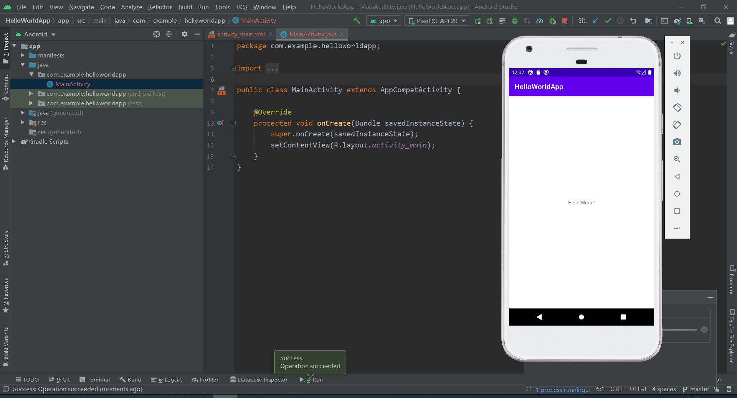The image size is (737, 398).
Task: Open the Pixel XL API 29 device dropdown
Action: click(x=437, y=21)
